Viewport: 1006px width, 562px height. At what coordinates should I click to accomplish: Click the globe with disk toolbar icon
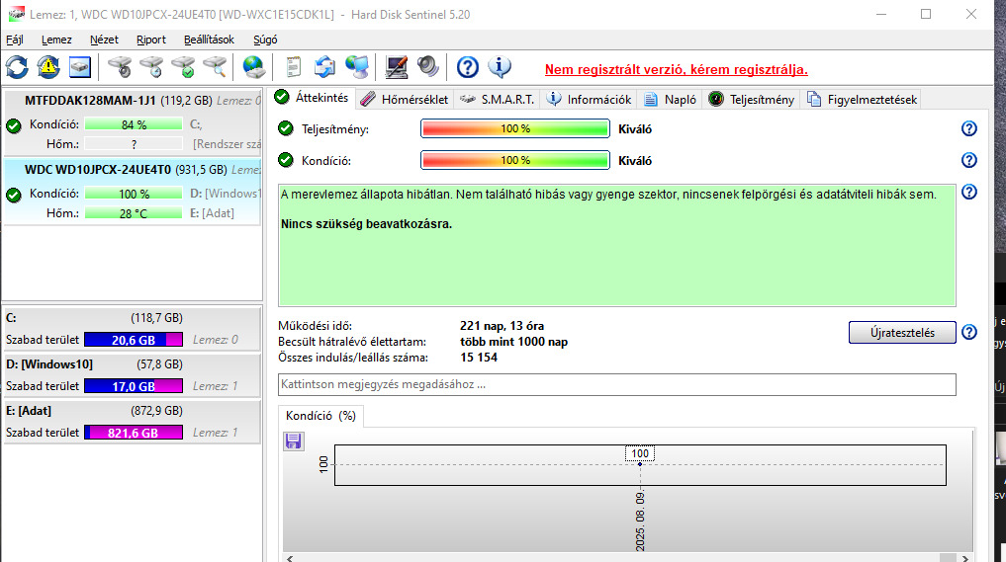[253, 67]
